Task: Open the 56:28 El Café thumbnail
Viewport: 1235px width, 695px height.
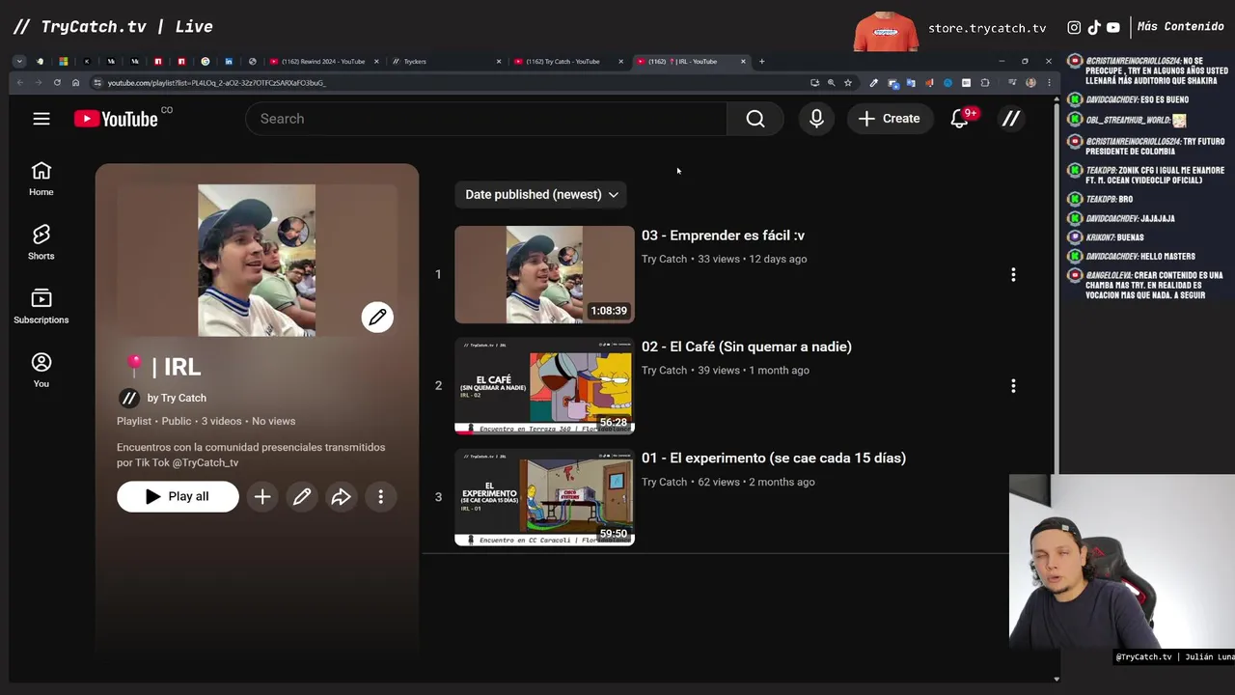Action: (x=544, y=385)
